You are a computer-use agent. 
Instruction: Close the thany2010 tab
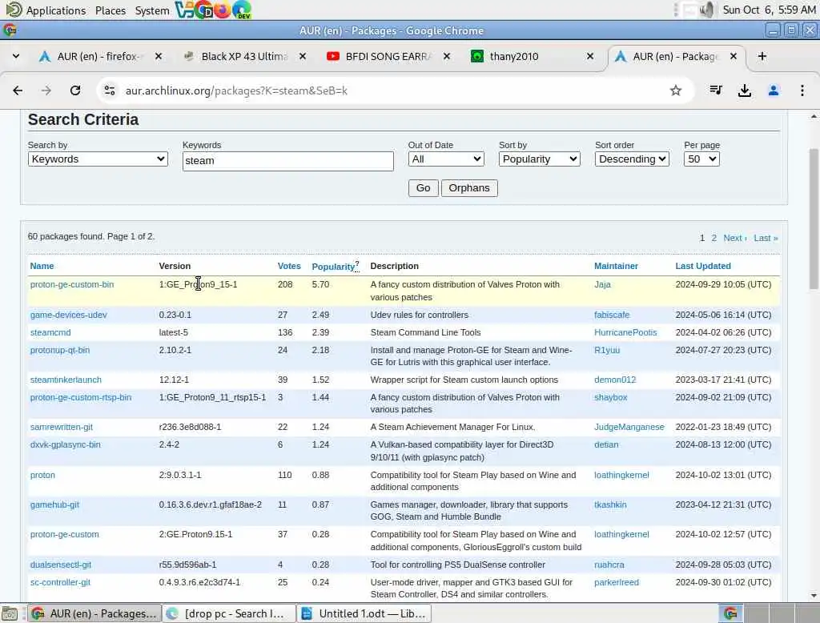point(590,57)
